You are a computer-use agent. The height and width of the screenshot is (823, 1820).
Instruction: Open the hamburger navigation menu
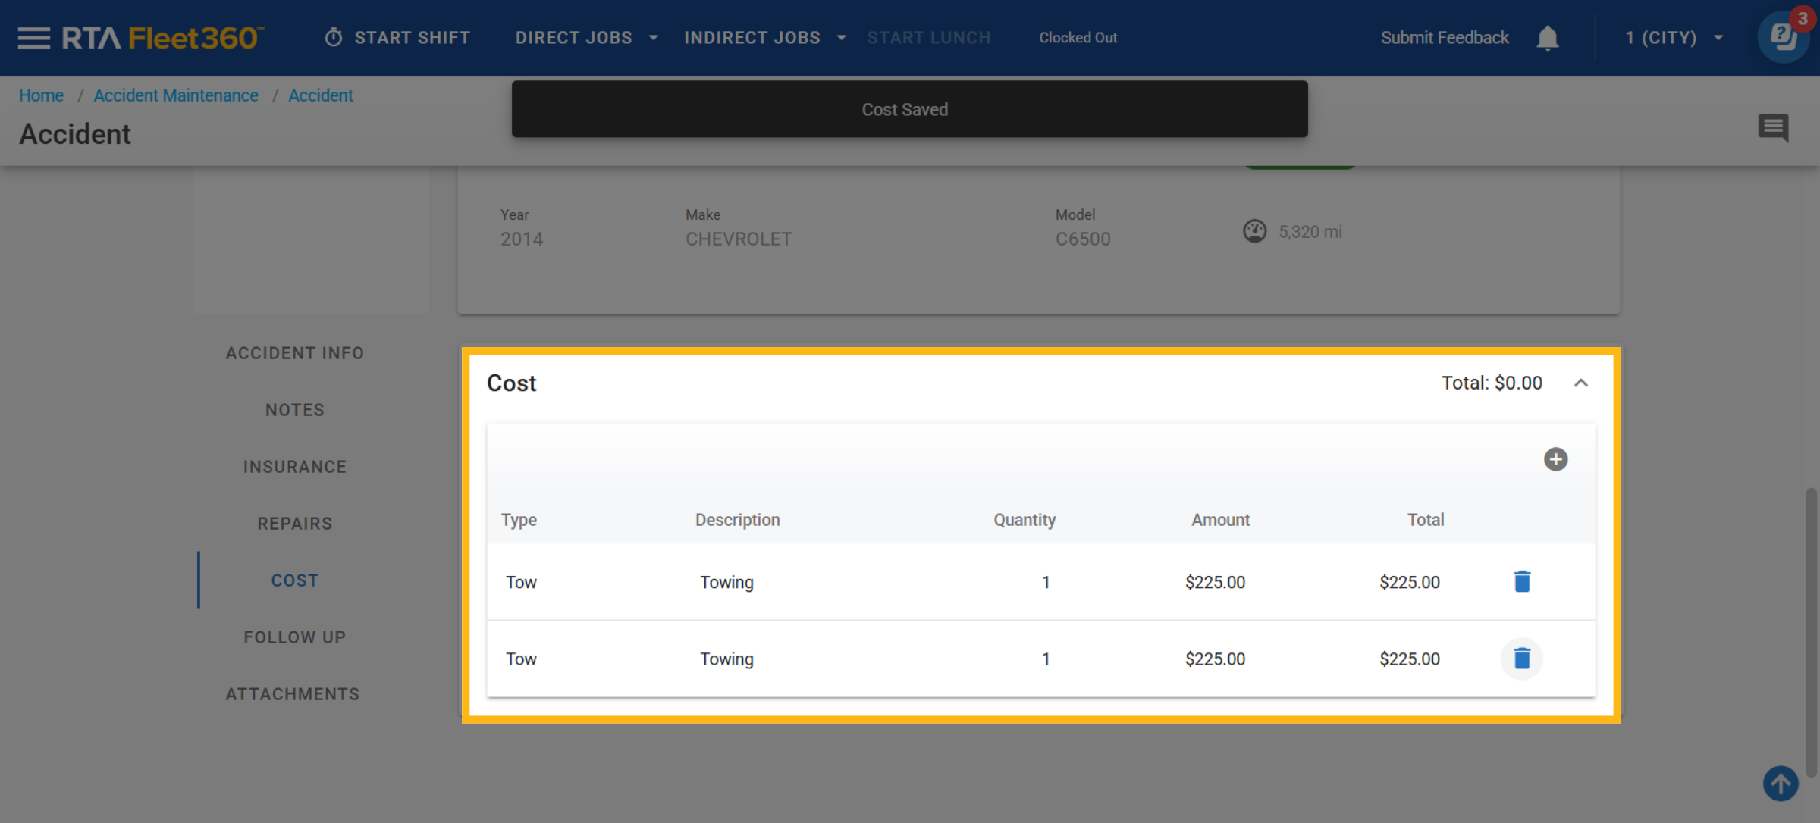coord(33,38)
